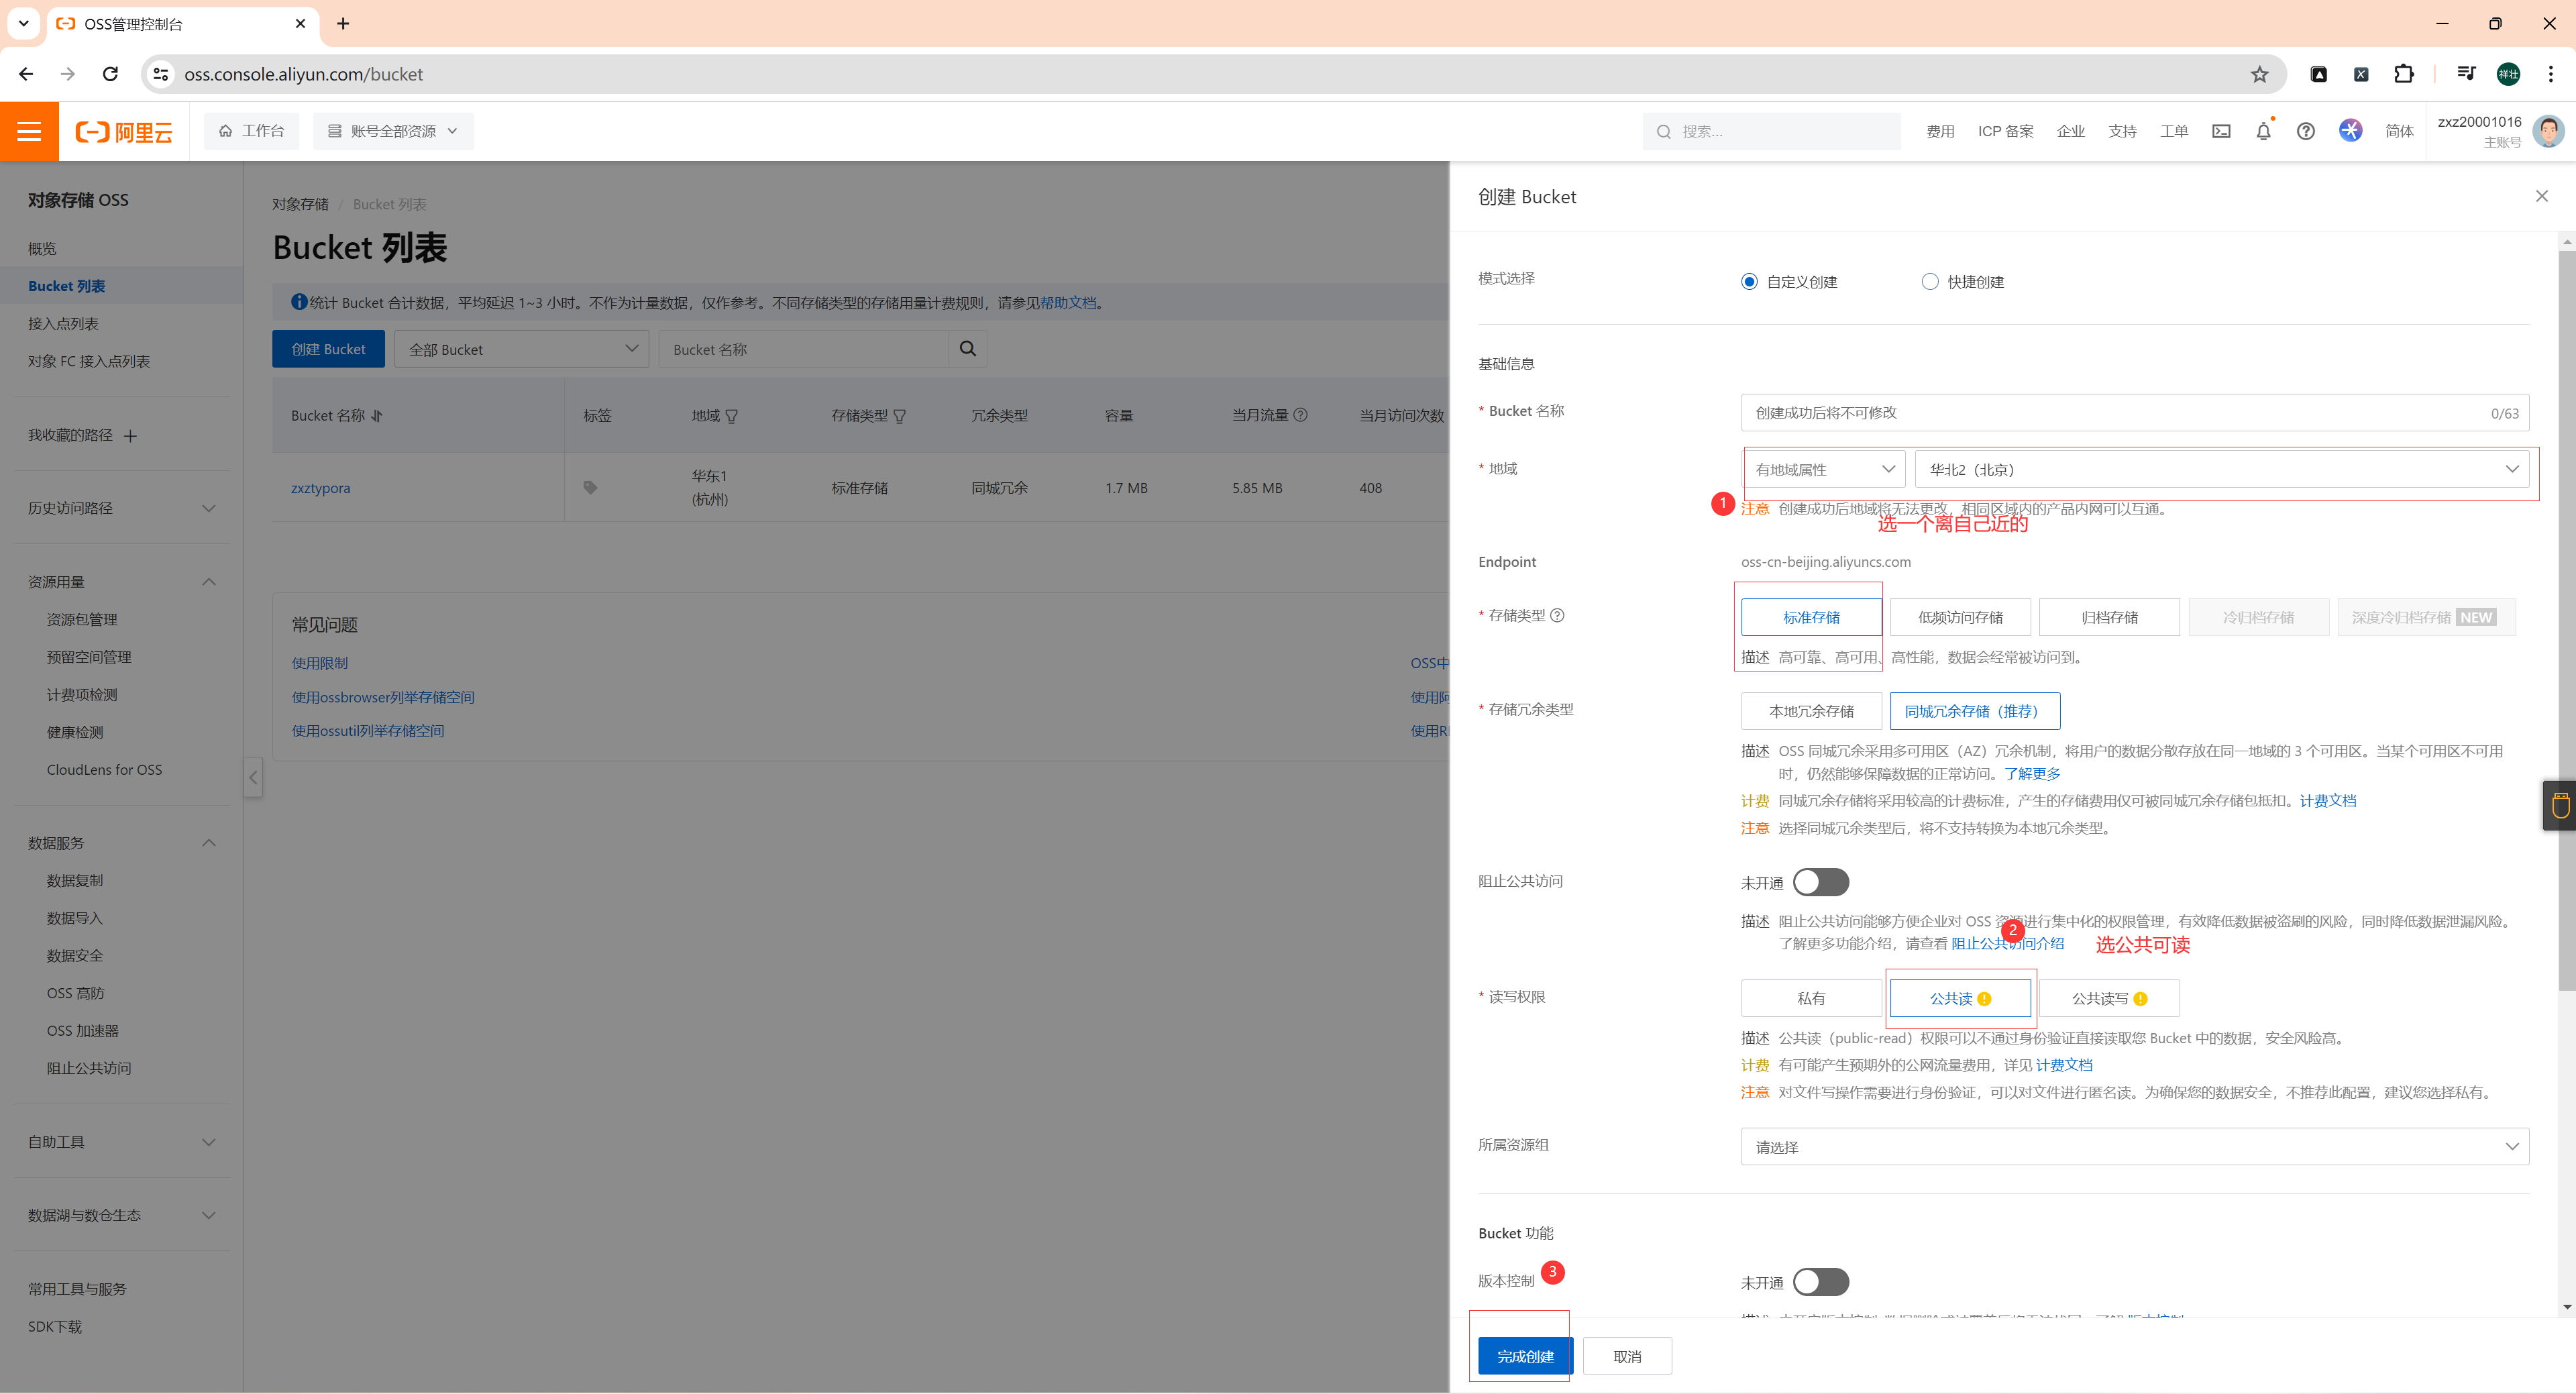Add a favorite path plus icon
This screenshot has width=2576, height=1394.
pos(130,436)
